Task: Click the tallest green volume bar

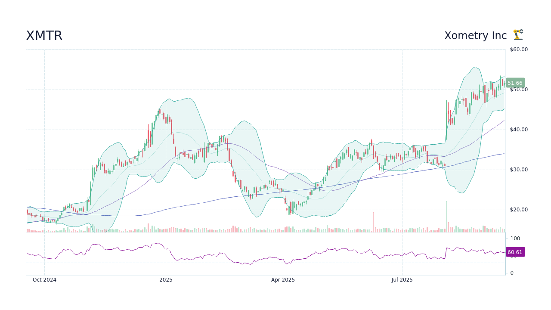Action: [x=446, y=217]
